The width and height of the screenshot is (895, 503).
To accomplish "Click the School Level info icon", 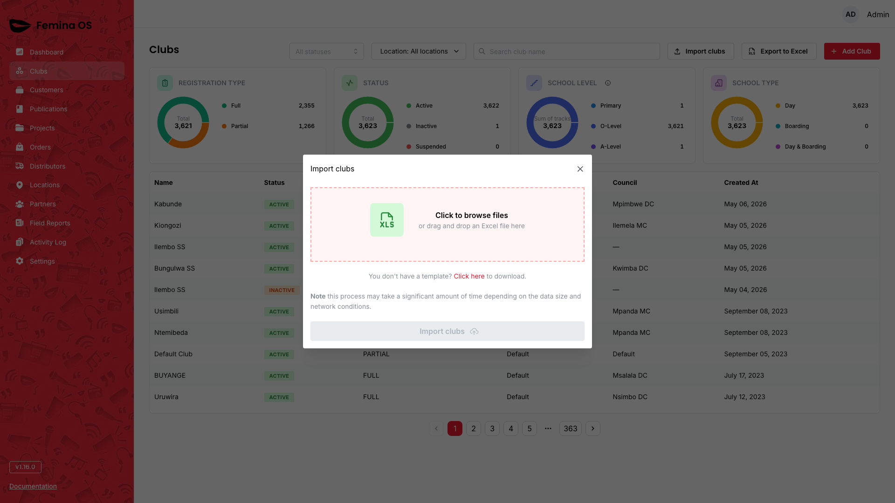I will (x=608, y=83).
